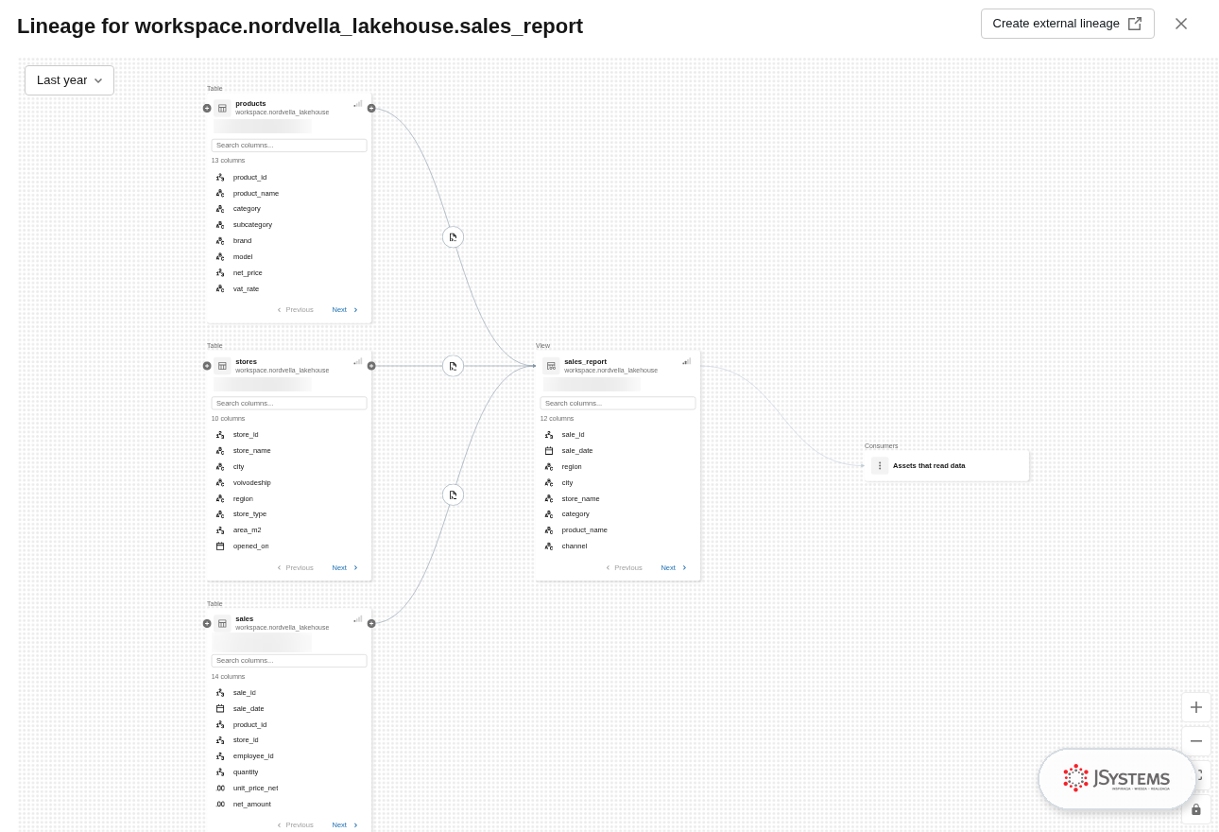The width and height of the screenshot is (1219, 832).
Task: Expand upstream plus icon left of products table
Action: point(207,108)
